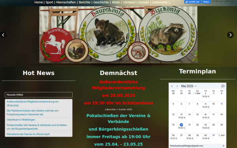
Task: Select calendar date 31
Action: pos(213,135)
